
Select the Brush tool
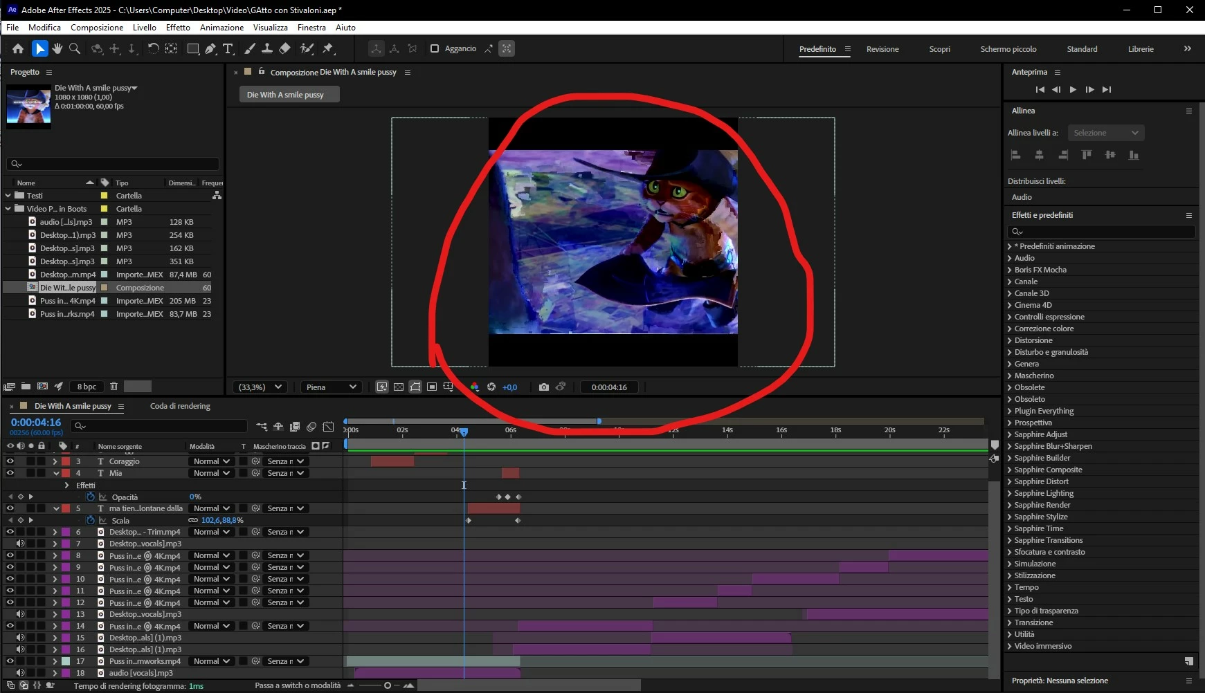coord(249,48)
